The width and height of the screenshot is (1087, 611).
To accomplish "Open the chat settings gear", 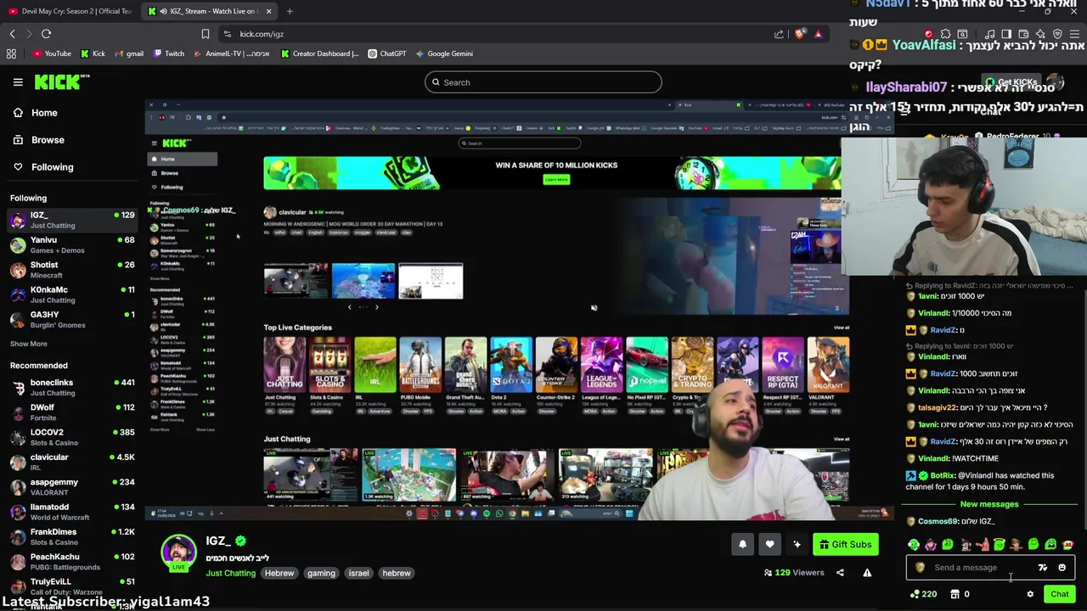I will click(1030, 594).
